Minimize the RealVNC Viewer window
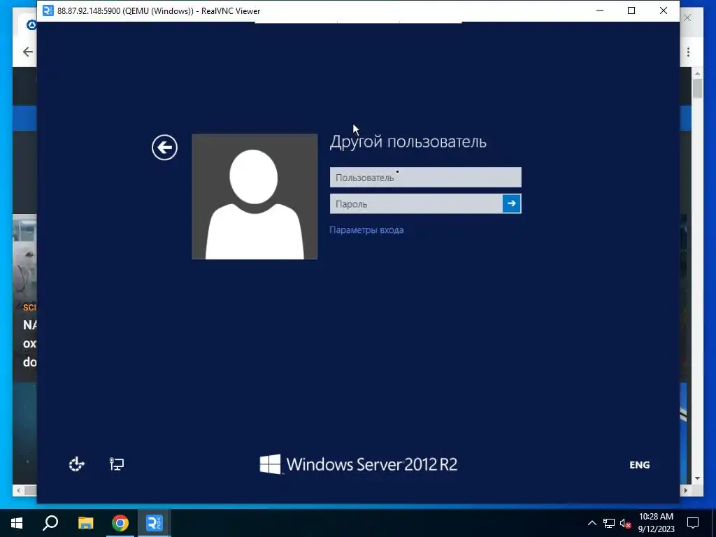Screen dimensions: 716x537 click(600, 10)
